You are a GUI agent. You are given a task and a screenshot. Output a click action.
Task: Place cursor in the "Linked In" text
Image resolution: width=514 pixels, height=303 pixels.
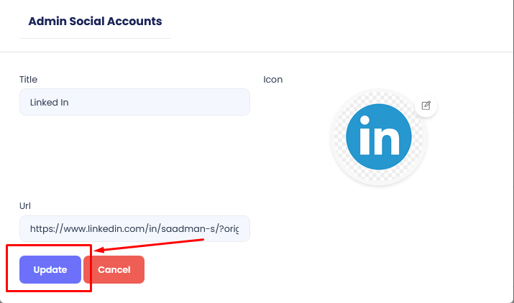pos(50,102)
